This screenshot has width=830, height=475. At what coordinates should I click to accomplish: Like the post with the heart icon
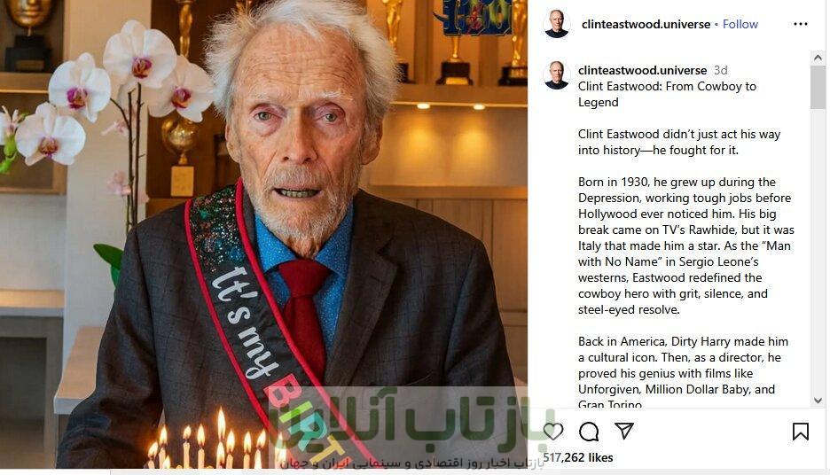tap(553, 431)
